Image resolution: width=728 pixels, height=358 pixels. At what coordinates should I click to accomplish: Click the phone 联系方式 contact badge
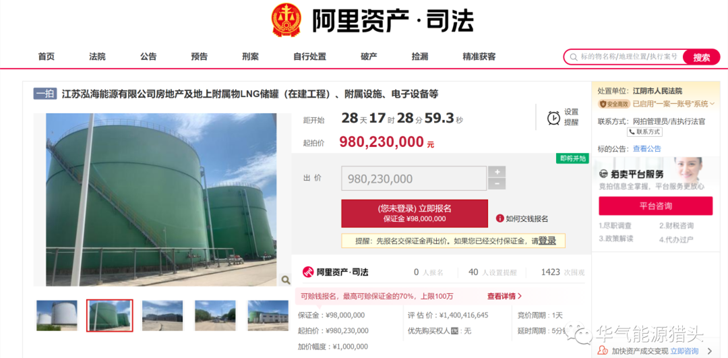[x=645, y=132]
